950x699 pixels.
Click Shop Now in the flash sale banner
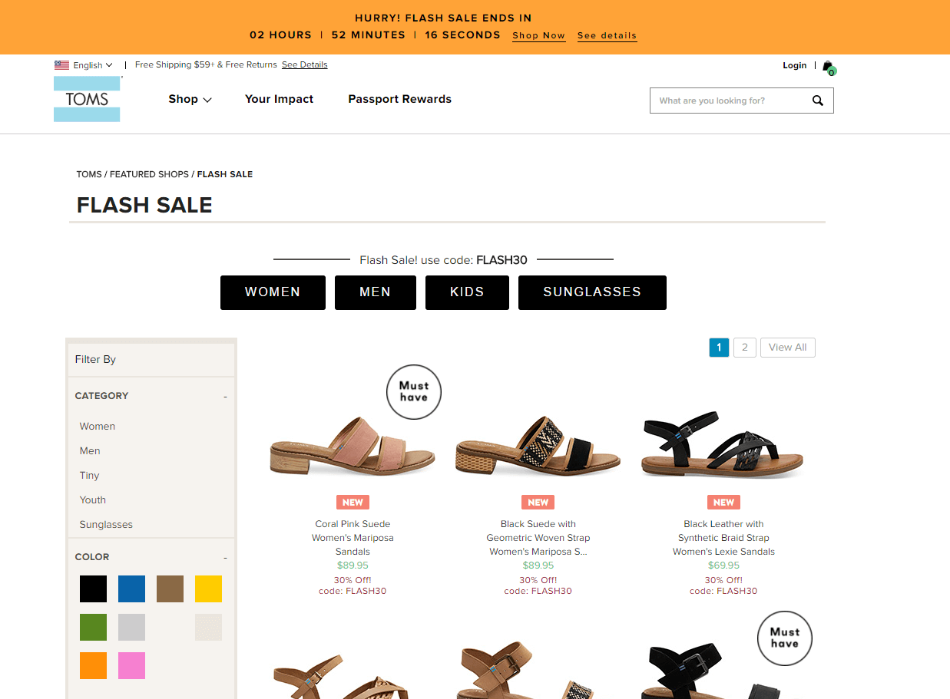[x=539, y=35]
